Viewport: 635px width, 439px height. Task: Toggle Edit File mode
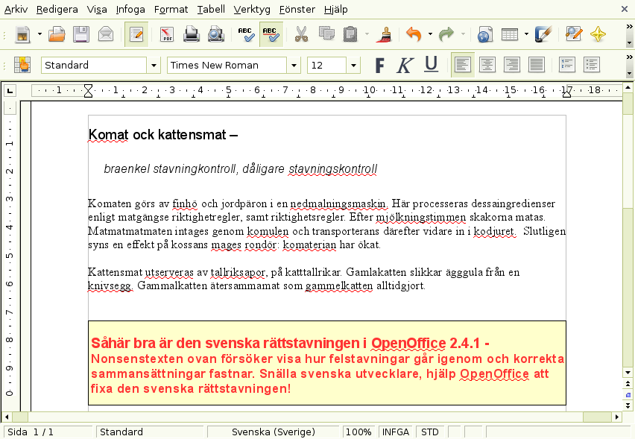pos(136,34)
